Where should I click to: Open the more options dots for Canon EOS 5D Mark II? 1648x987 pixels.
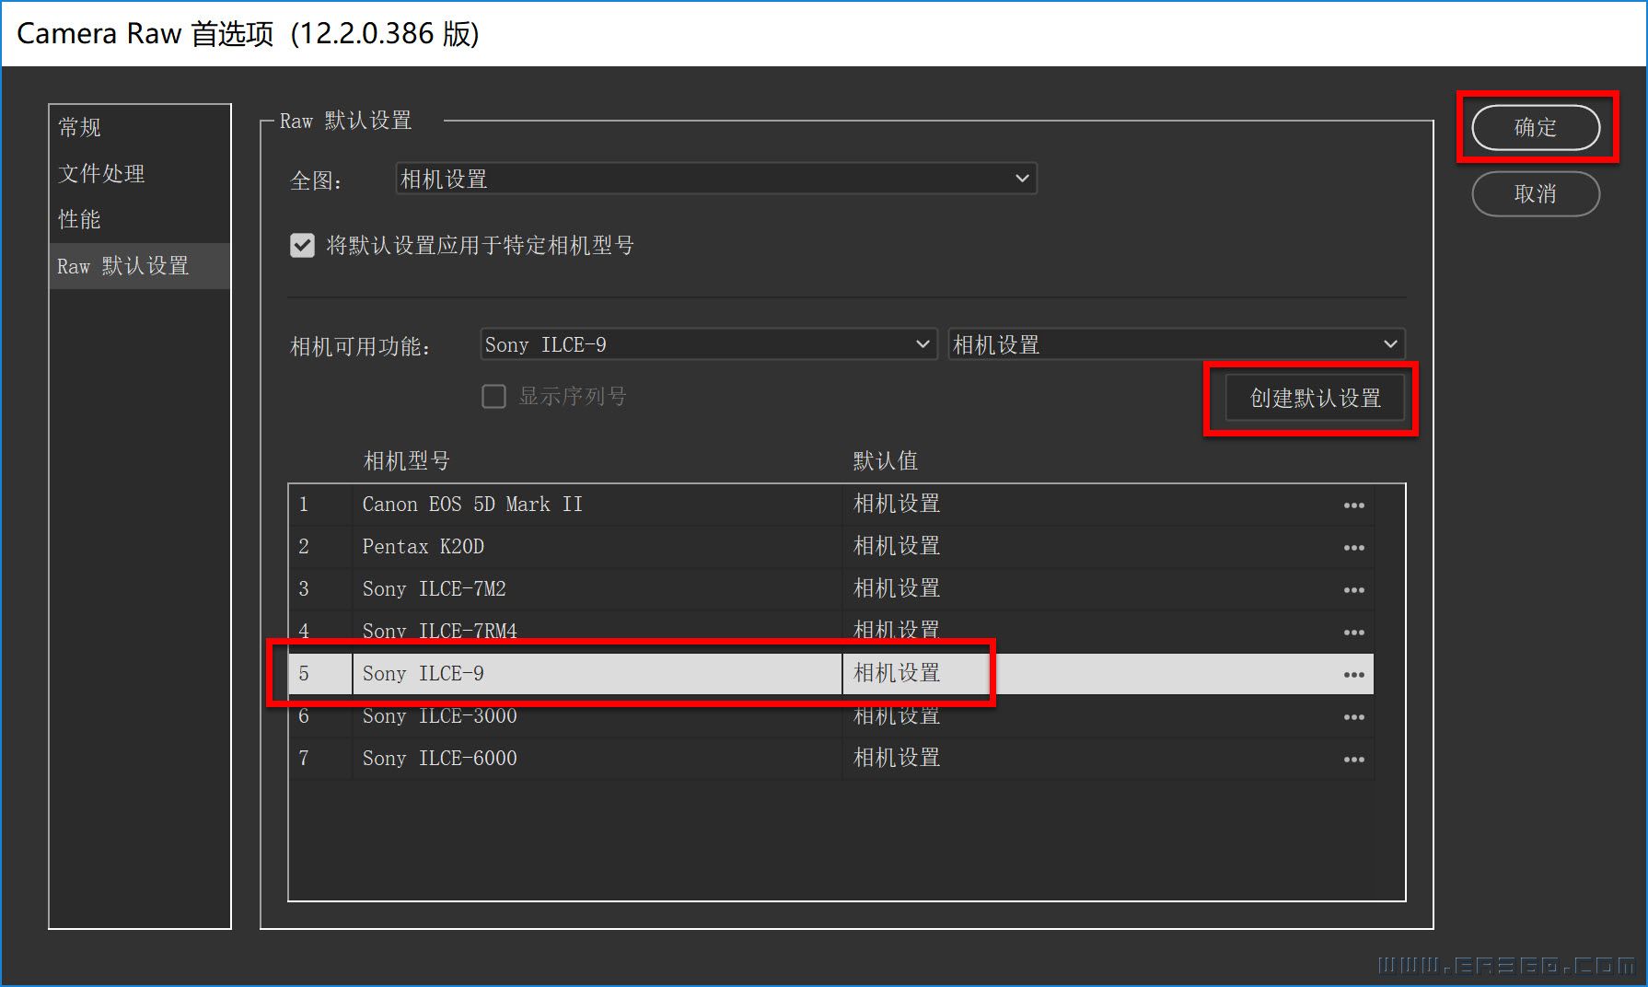[x=1353, y=505]
